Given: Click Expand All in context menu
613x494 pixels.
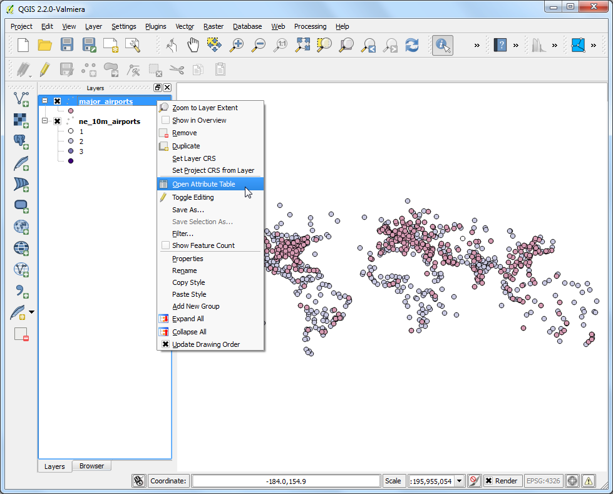Looking at the screenshot, I should (x=210, y=319).
